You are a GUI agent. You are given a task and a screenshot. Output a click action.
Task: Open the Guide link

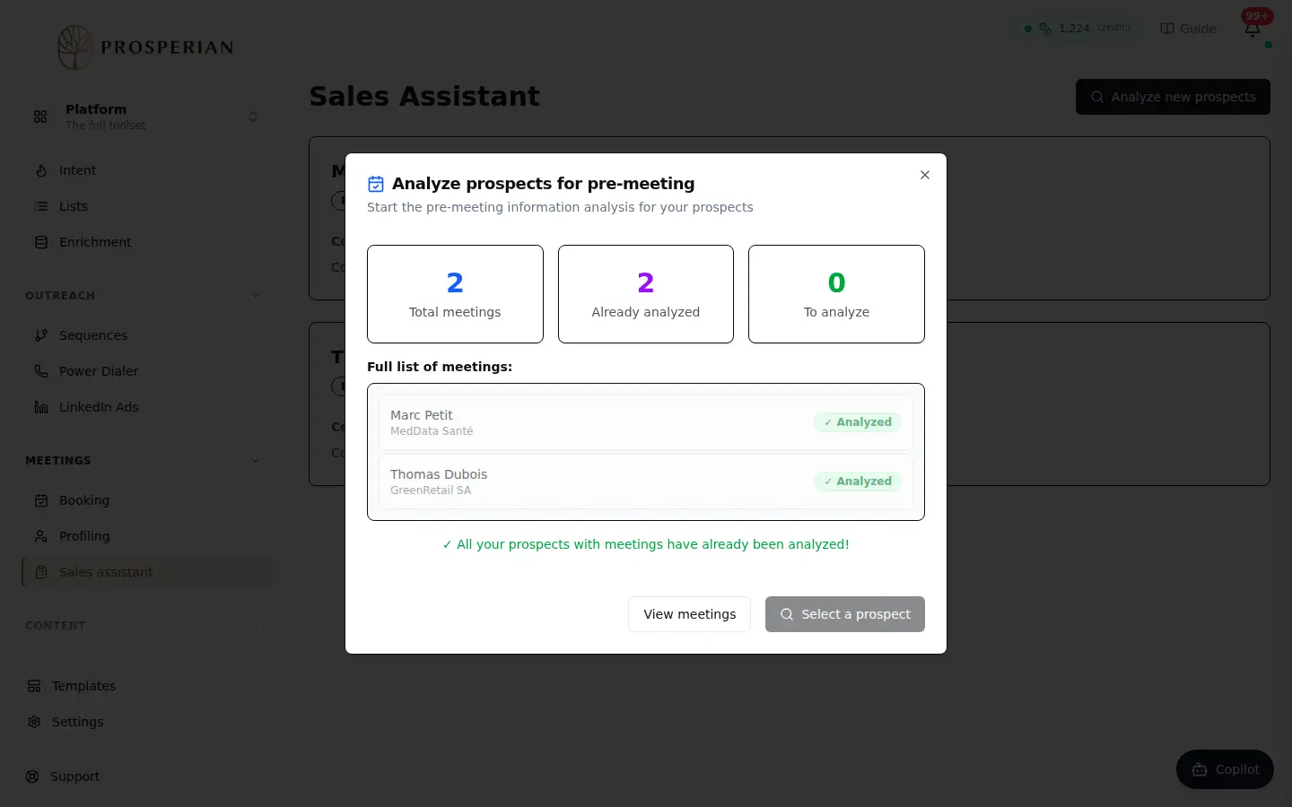pyautogui.click(x=1189, y=29)
